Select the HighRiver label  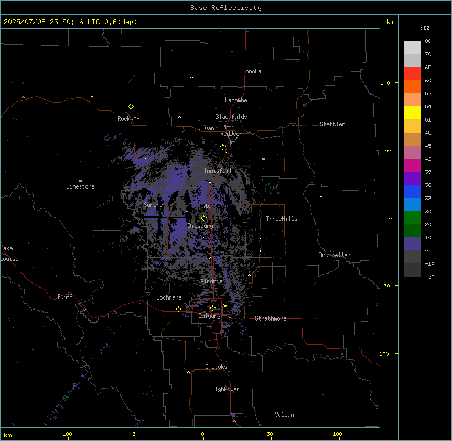point(225,389)
